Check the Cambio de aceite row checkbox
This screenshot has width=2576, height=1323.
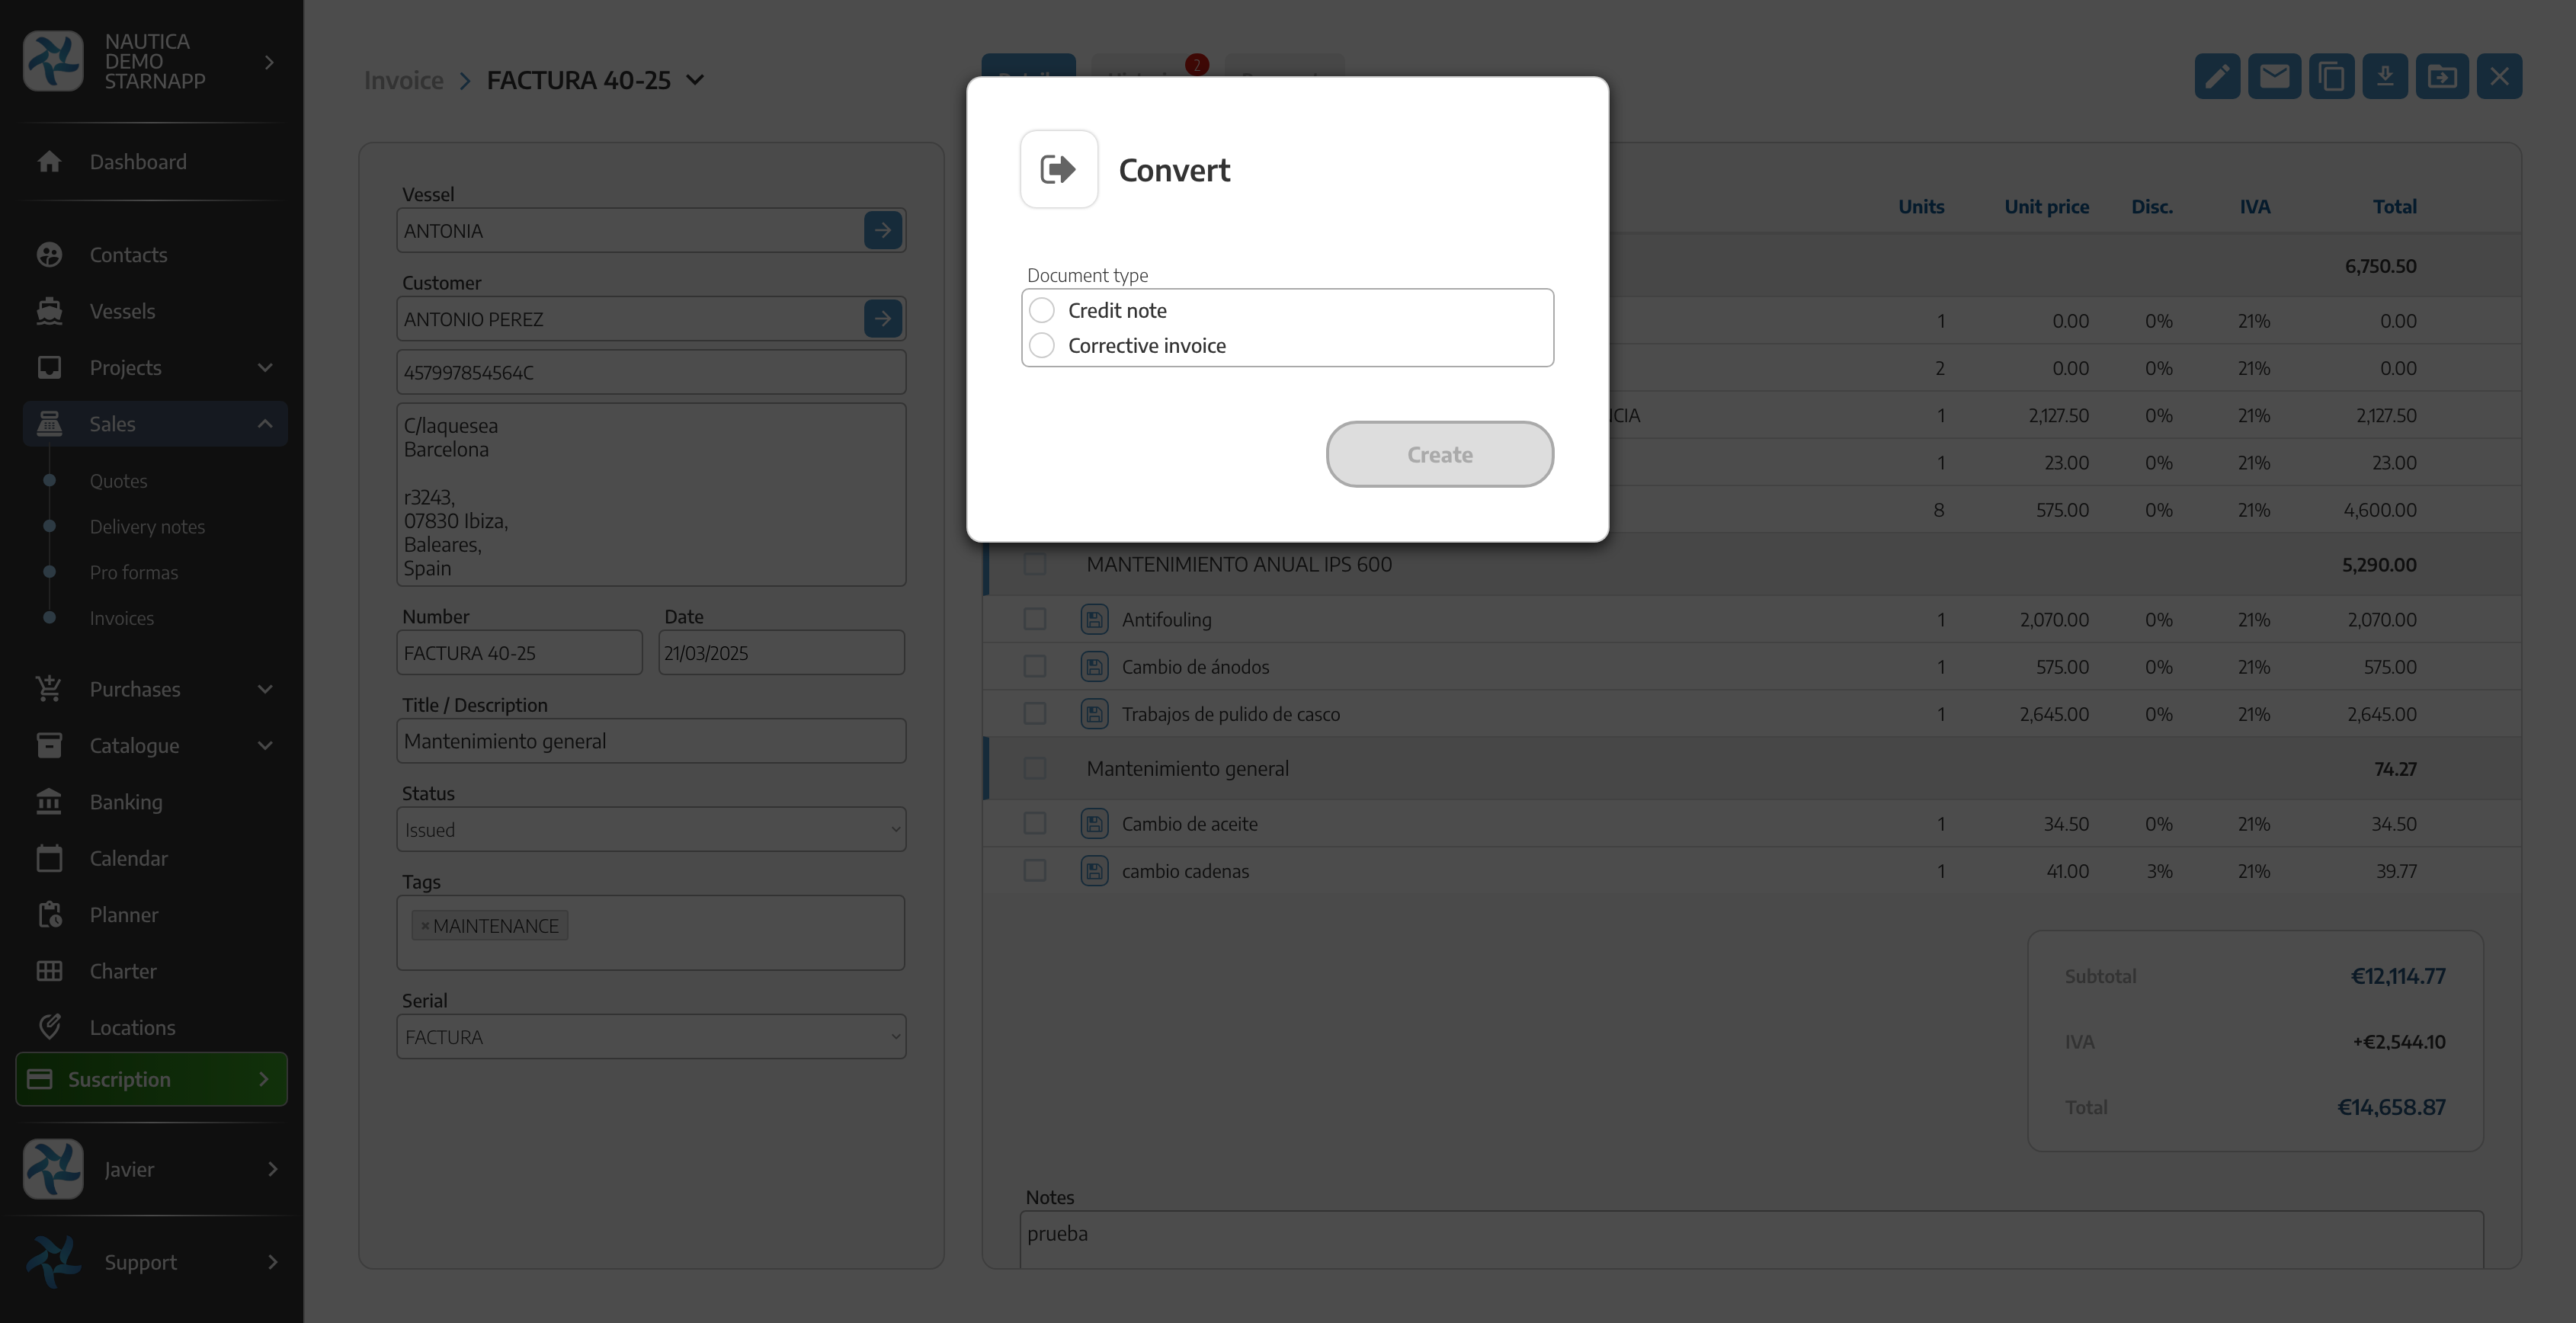1034,824
